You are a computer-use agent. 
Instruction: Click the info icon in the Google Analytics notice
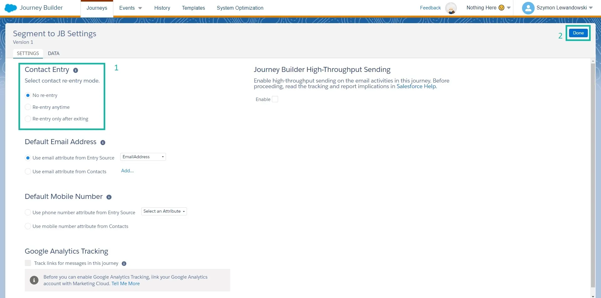34,280
